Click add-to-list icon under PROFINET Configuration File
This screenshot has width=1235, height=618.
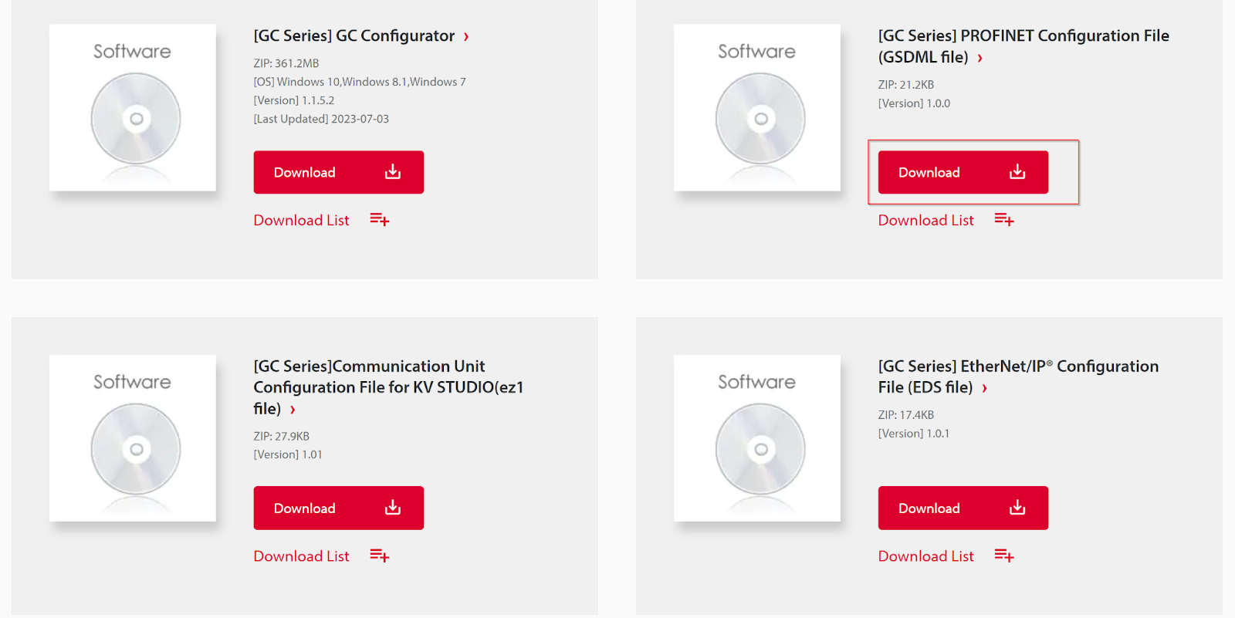tap(1004, 220)
